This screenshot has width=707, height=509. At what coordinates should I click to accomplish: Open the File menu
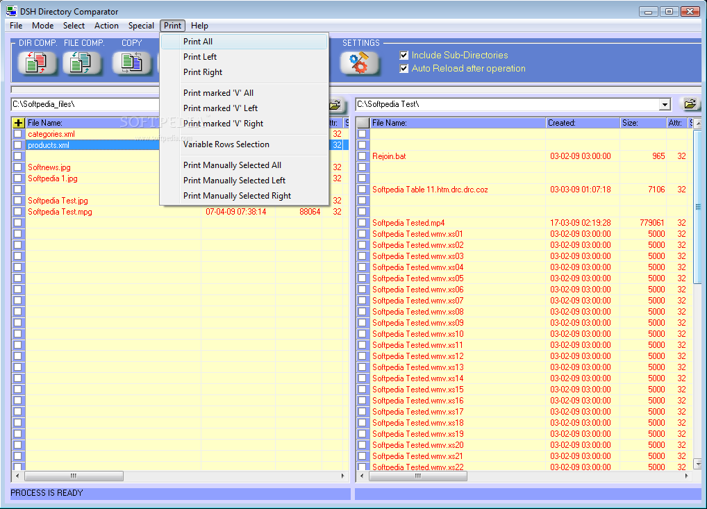(16, 26)
